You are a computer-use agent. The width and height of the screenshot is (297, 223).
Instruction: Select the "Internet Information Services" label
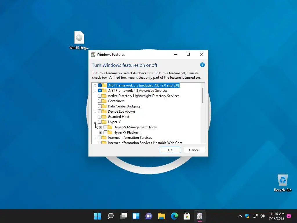point(130,137)
